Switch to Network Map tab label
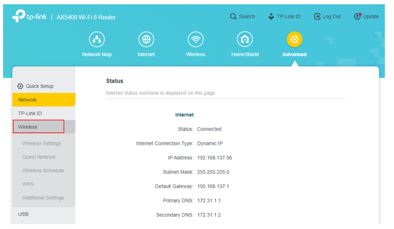The height and width of the screenshot is (229, 394). click(97, 54)
